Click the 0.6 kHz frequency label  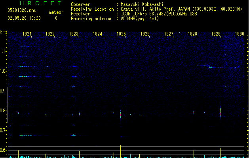4,150
